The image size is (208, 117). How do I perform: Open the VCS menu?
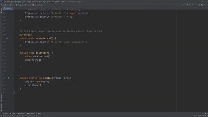click(53, 2)
